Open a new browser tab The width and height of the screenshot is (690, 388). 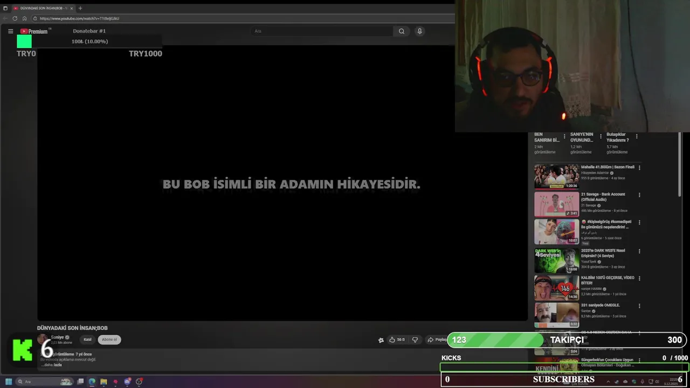[x=80, y=8]
